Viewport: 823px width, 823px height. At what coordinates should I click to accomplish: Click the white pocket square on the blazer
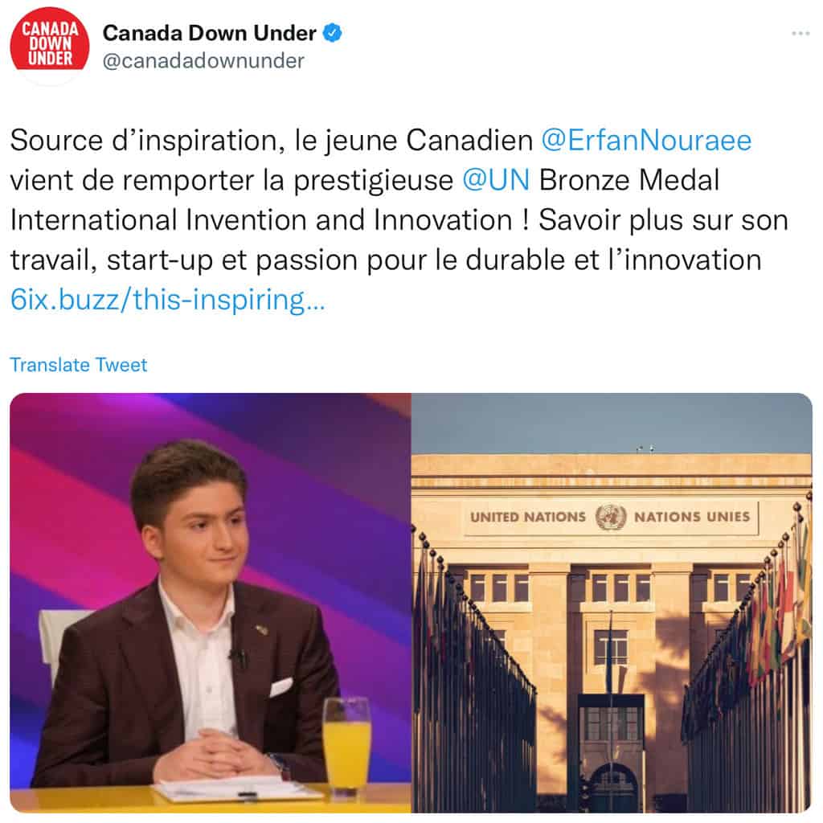(x=280, y=686)
